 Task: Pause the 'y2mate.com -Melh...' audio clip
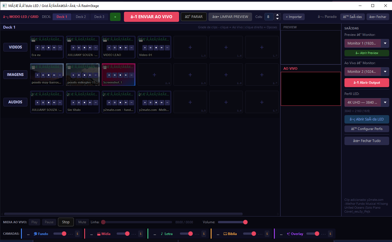[x=151, y=103]
